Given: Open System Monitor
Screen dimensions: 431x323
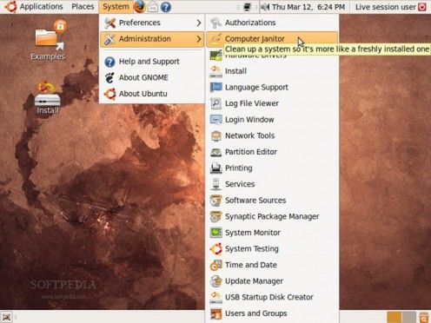Looking at the screenshot, I should 272,233.
